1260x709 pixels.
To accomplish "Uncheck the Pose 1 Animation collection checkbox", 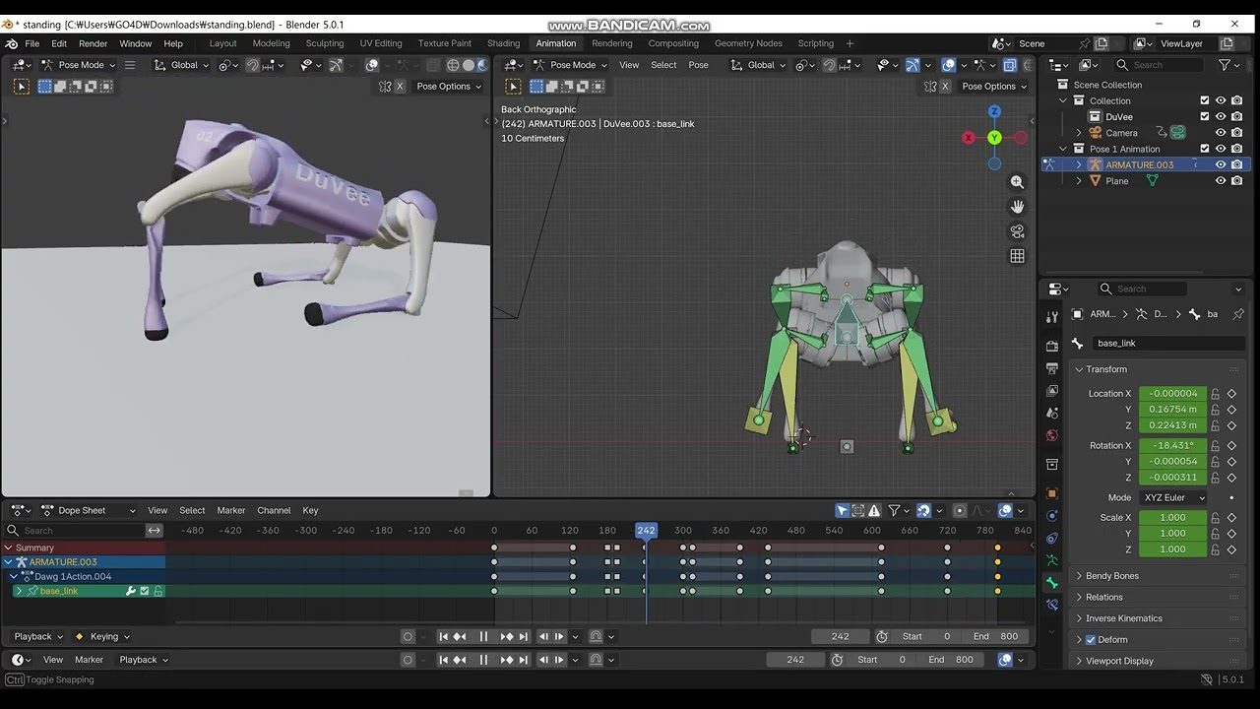I will coord(1205,149).
